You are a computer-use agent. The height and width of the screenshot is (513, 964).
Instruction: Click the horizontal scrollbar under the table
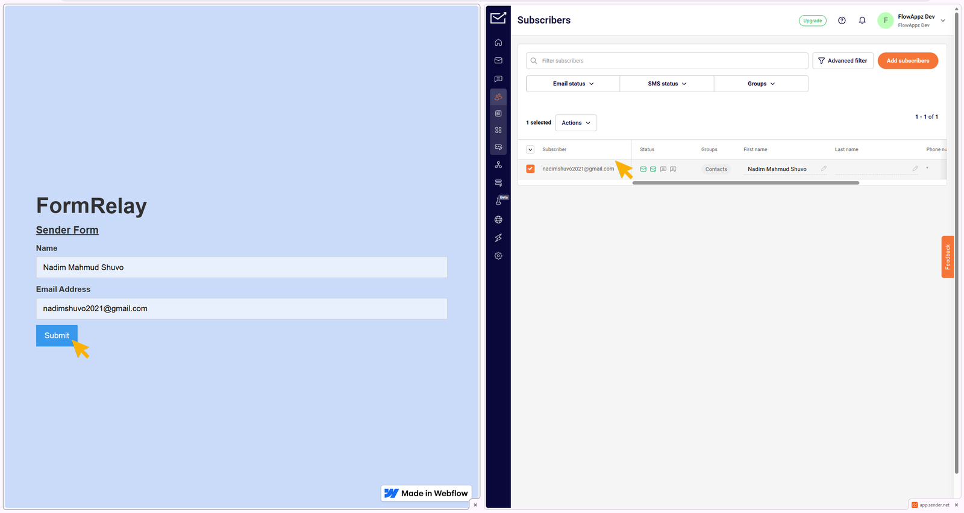pyautogui.click(x=745, y=182)
